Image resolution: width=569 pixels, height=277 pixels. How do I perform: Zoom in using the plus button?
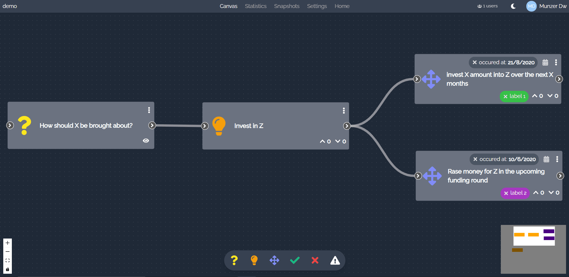8,243
